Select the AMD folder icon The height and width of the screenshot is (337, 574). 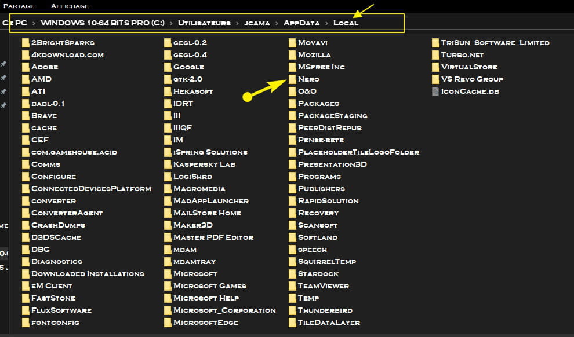click(x=26, y=79)
